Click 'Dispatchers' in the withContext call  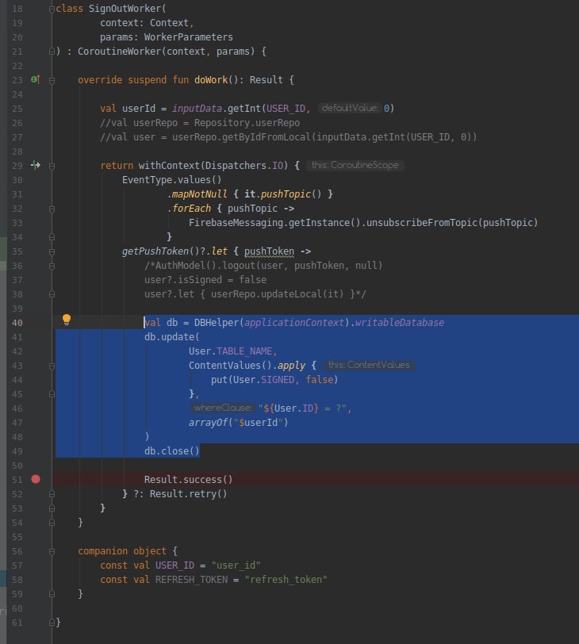pyautogui.click(x=236, y=166)
